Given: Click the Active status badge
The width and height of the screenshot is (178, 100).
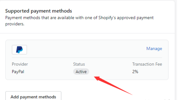Looking at the screenshot, I should [x=81, y=72].
